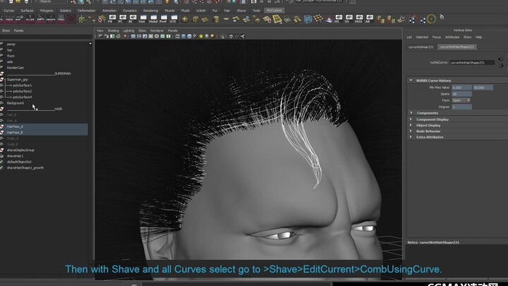Click the HS shelf button
This screenshot has height=286, width=508.
339,19
